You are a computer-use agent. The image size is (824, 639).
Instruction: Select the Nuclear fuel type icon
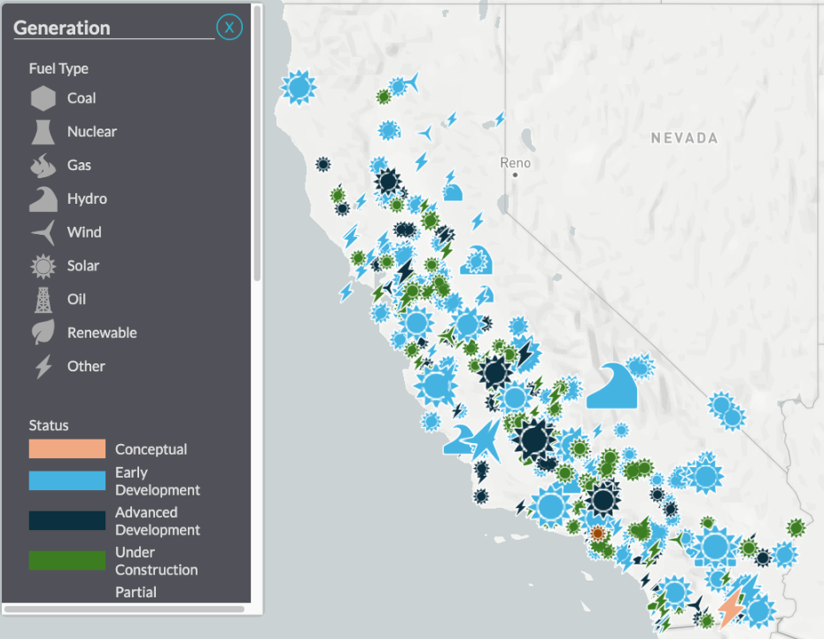pyautogui.click(x=43, y=131)
